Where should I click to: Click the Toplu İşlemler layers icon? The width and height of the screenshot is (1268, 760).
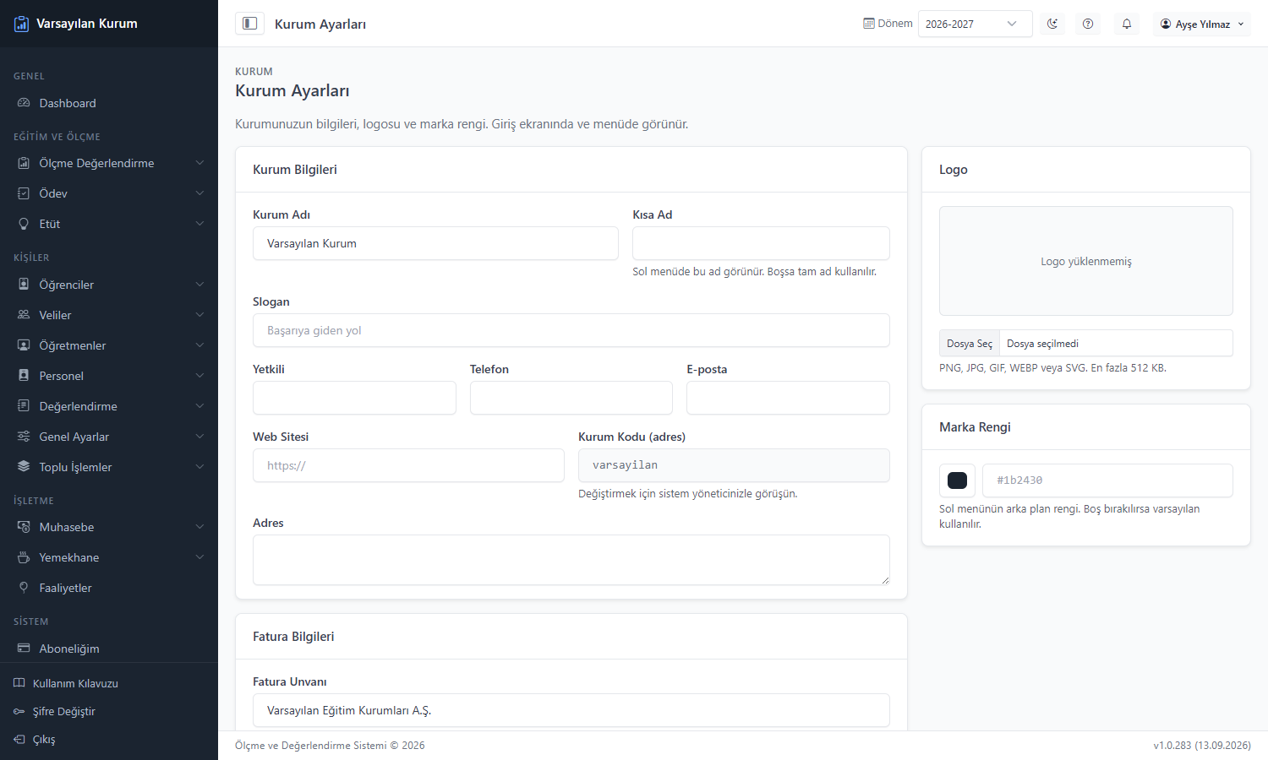pos(24,467)
